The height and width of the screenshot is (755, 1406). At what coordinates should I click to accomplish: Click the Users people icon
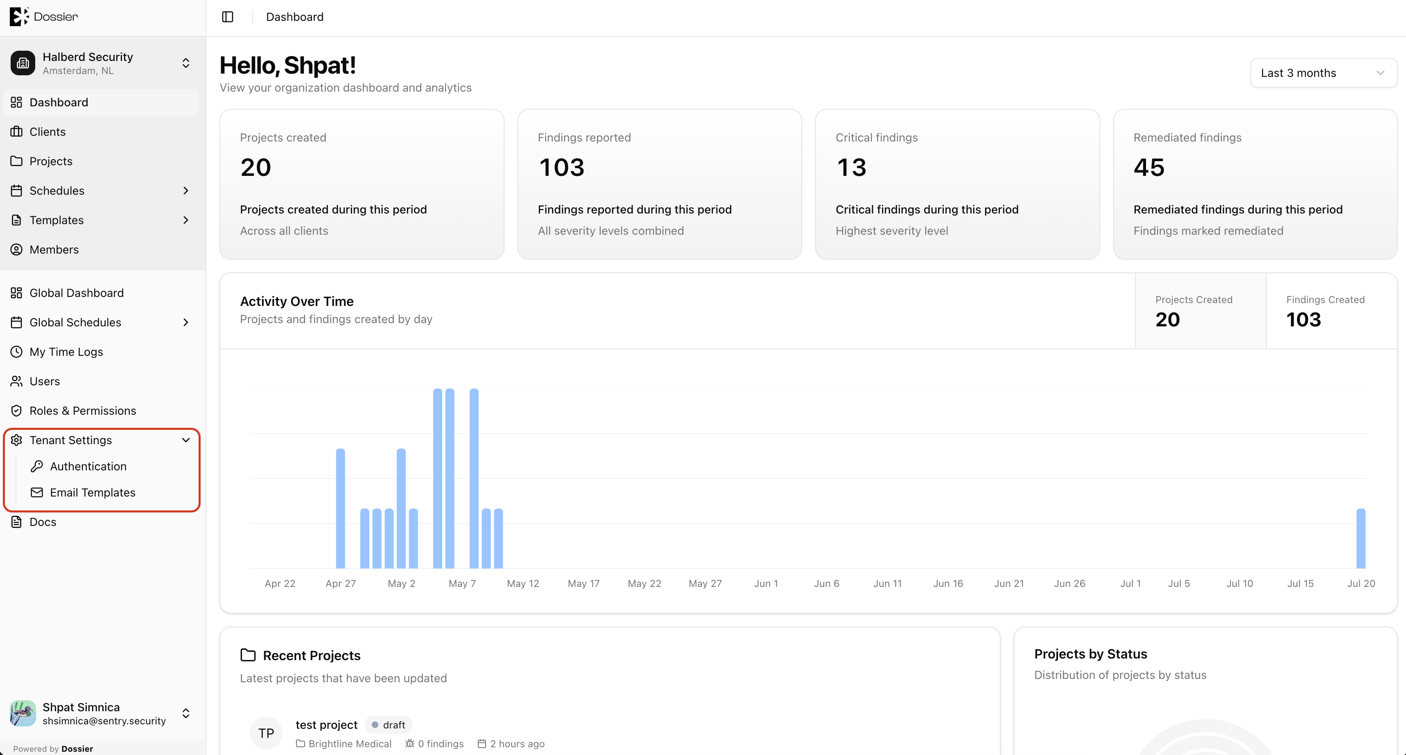click(x=16, y=382)
